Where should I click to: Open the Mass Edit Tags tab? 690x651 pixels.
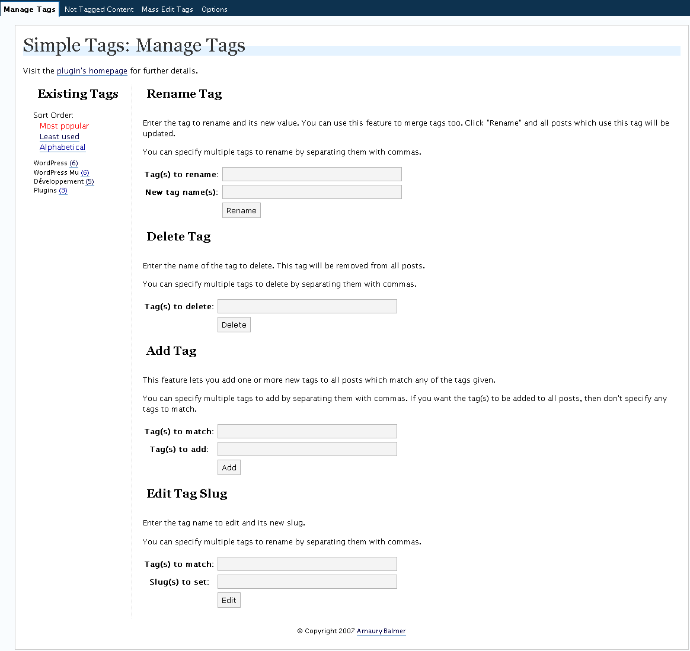(x=167, y=9)
